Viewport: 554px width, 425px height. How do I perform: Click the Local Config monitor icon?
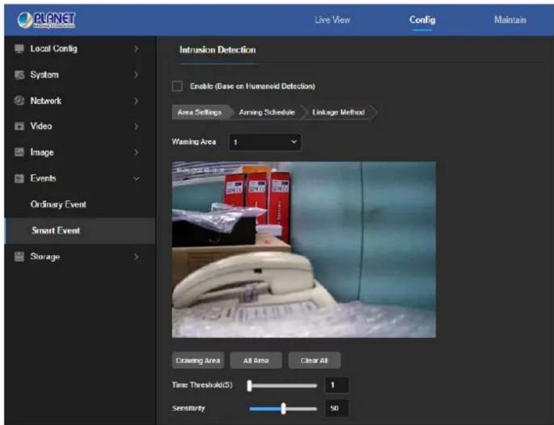point(19,49)
